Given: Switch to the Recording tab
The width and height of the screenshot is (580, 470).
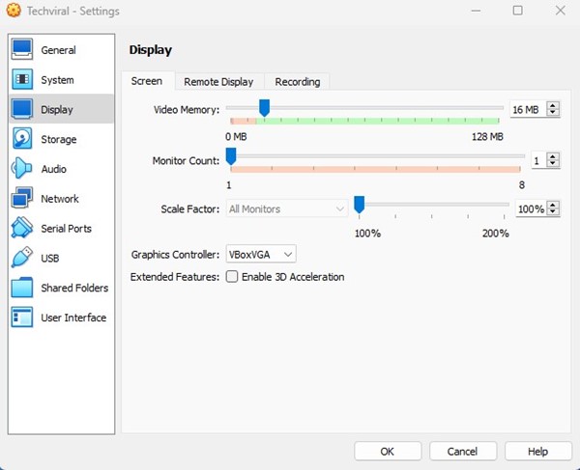Looking at the screenshot, I should click(297, 82).
